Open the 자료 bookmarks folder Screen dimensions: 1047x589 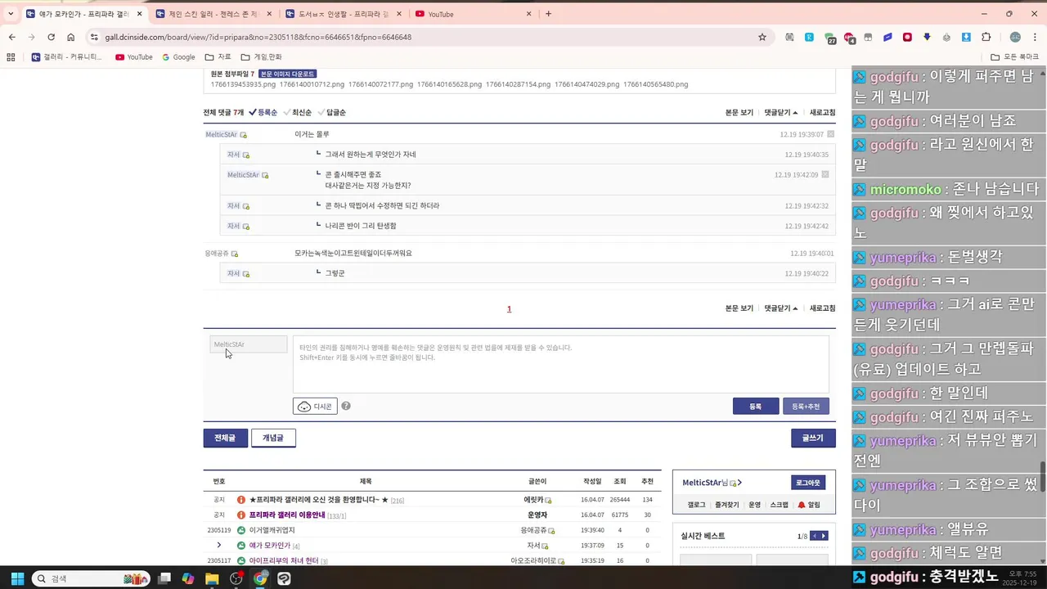(218, 57)
